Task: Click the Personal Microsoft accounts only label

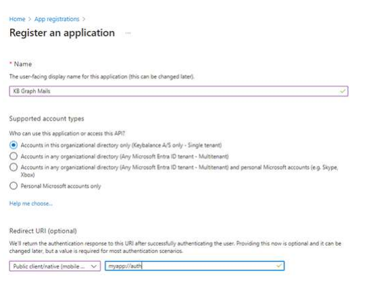Action: coord(61,186)
